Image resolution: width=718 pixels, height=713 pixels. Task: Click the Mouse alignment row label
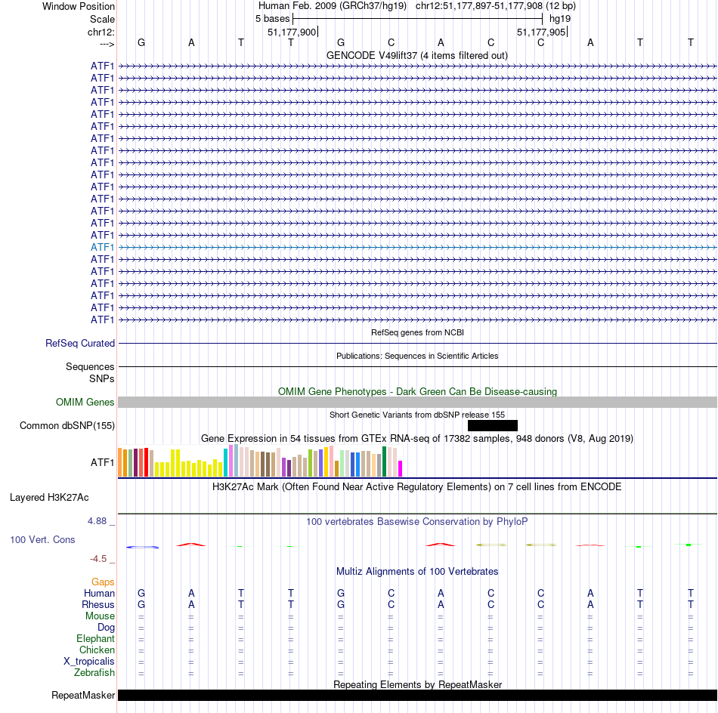pyautogui.click(x=100, y=616)
